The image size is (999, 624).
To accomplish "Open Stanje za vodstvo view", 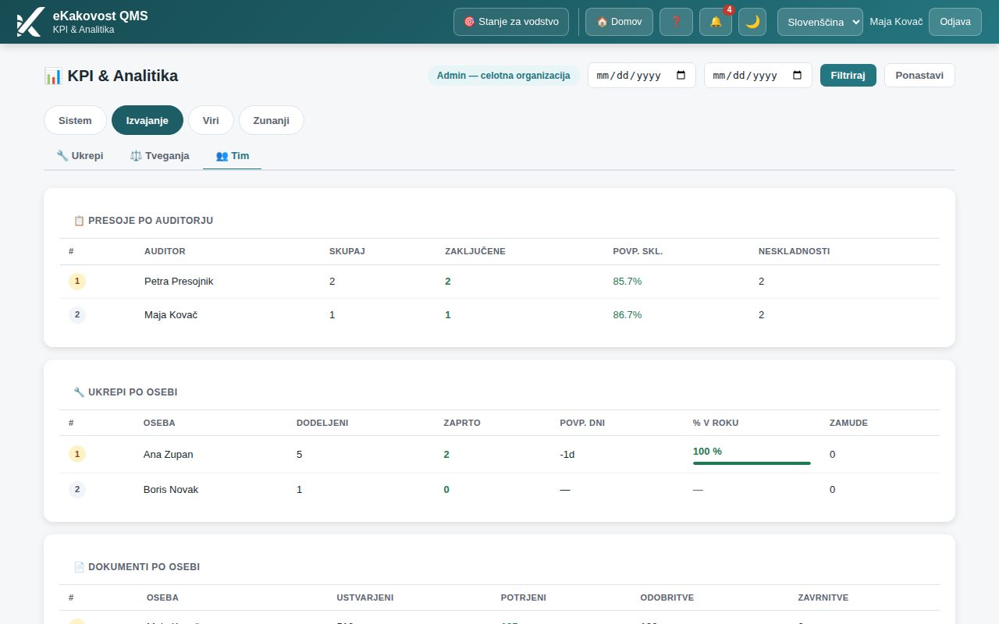I will 511,22.
